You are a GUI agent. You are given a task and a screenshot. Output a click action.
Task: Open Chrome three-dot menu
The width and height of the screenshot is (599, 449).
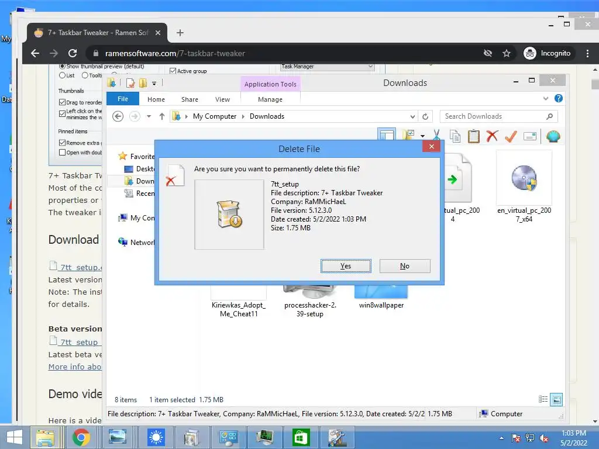[587, 53]
